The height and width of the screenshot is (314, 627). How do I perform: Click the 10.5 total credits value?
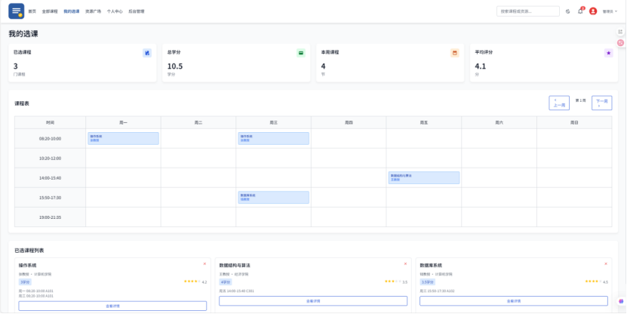[x=175, y=66]
